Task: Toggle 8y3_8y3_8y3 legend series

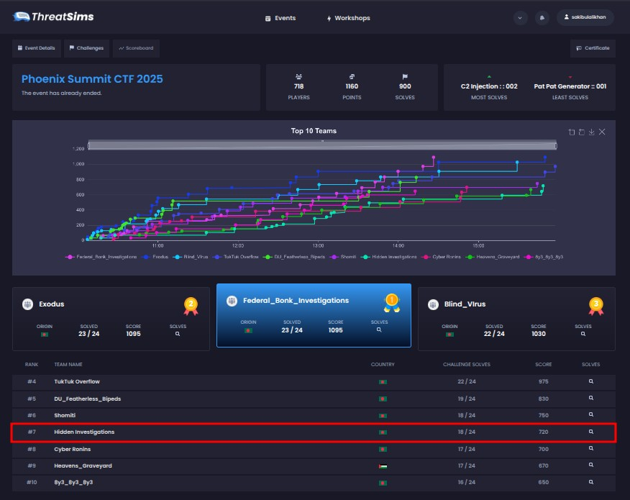Action: [544, 257]
